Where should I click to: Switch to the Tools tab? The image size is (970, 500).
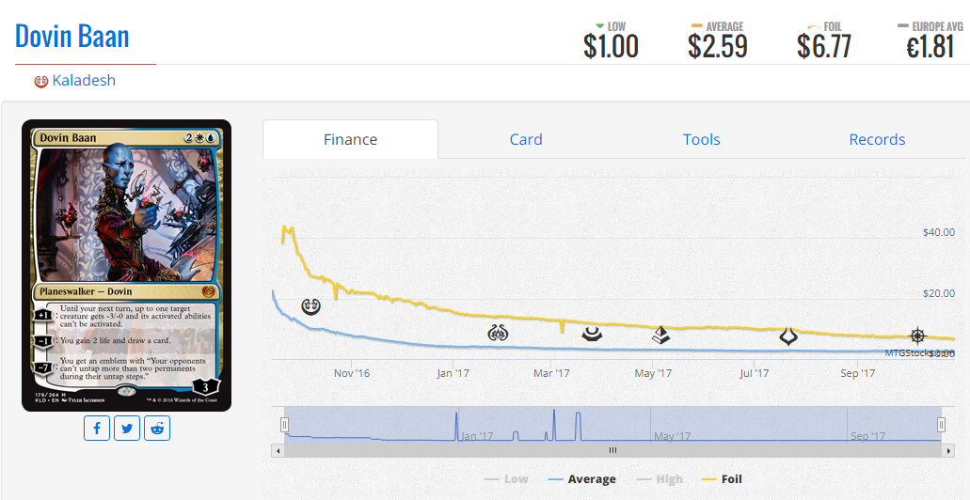(702, 139)
